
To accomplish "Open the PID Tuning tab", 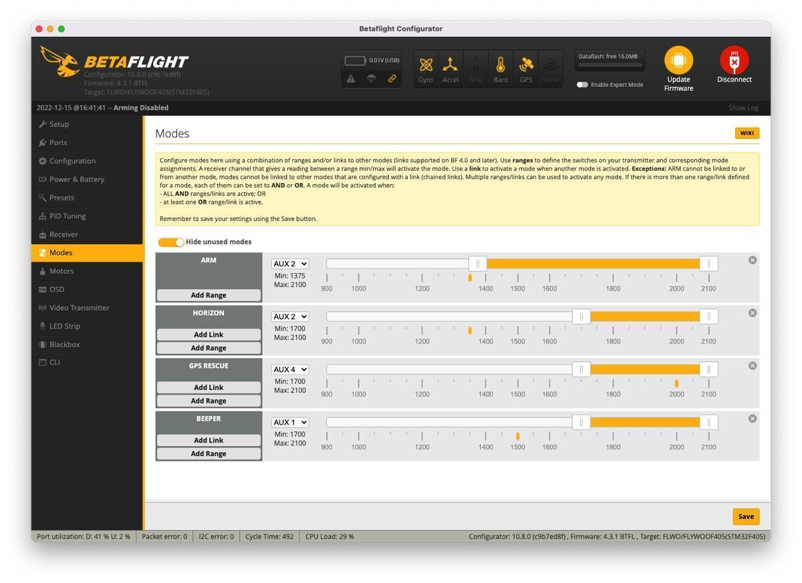I will 87,216.
